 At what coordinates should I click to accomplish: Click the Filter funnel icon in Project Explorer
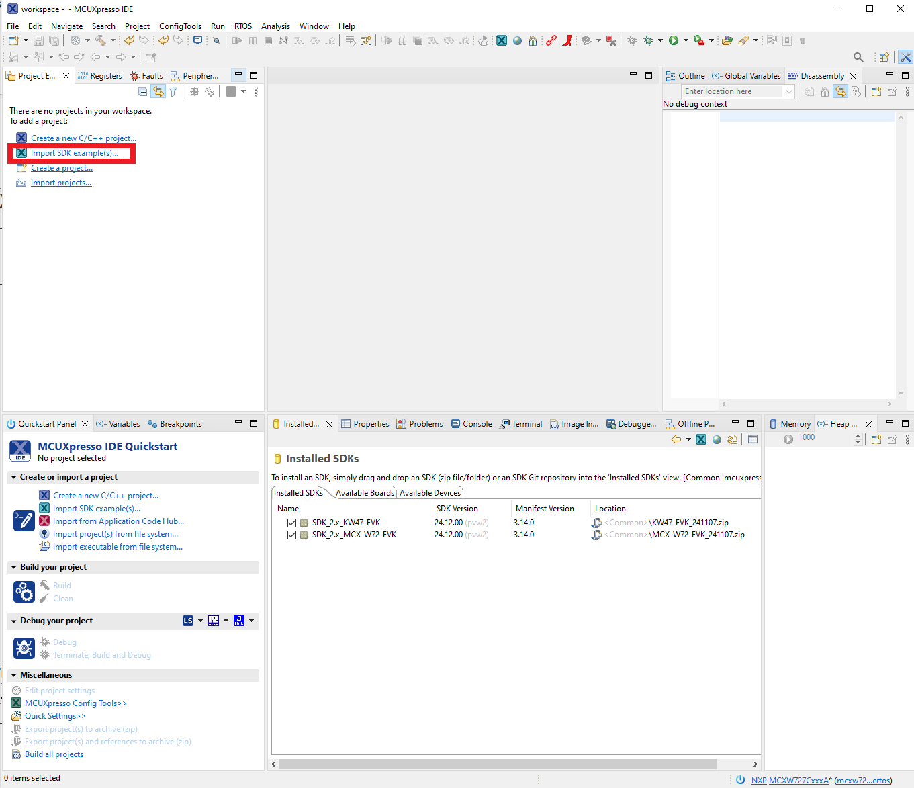click(173, 91)
